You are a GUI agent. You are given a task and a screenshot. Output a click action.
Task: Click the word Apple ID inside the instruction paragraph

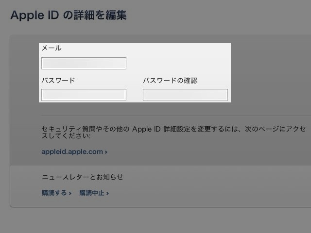click(x=146, y=129)
